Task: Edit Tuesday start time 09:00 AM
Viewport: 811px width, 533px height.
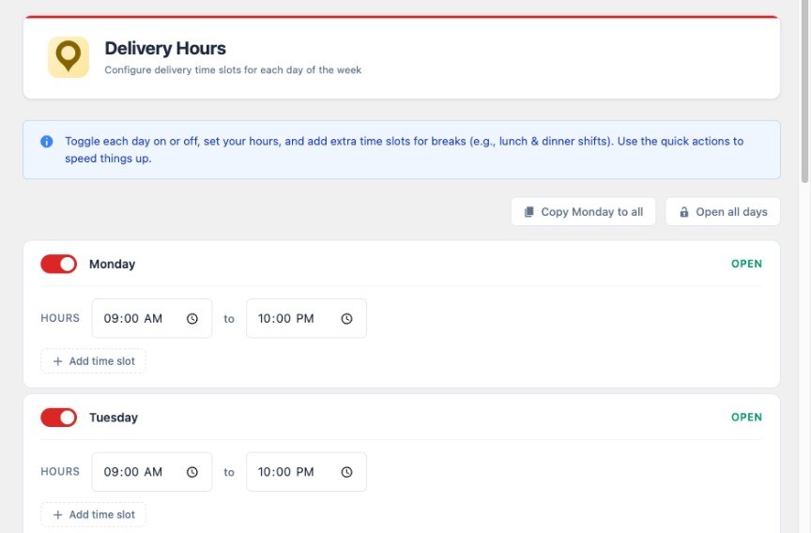Action: pyautogui.click(x=151, y=472)
